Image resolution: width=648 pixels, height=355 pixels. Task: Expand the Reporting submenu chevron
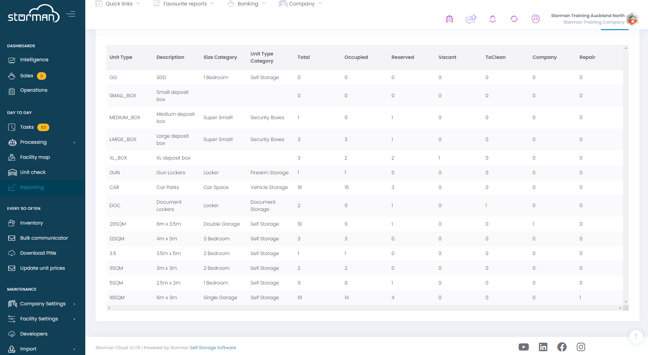pyautogui.click(x=74, y=188)
